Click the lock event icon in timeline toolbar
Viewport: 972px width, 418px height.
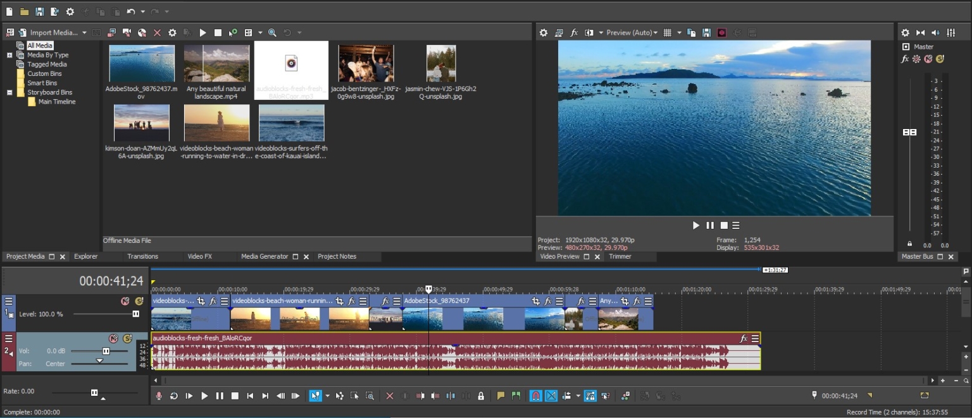click(x=481, y=396)
